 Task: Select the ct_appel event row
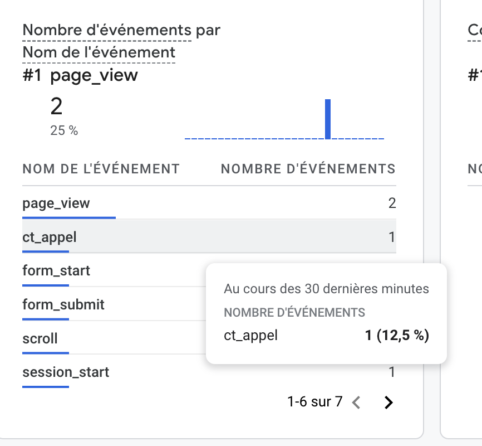pos(209,236)
